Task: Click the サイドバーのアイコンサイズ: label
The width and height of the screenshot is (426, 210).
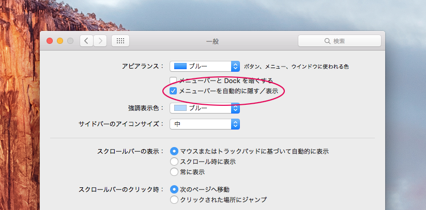Action: pos(121,124)
